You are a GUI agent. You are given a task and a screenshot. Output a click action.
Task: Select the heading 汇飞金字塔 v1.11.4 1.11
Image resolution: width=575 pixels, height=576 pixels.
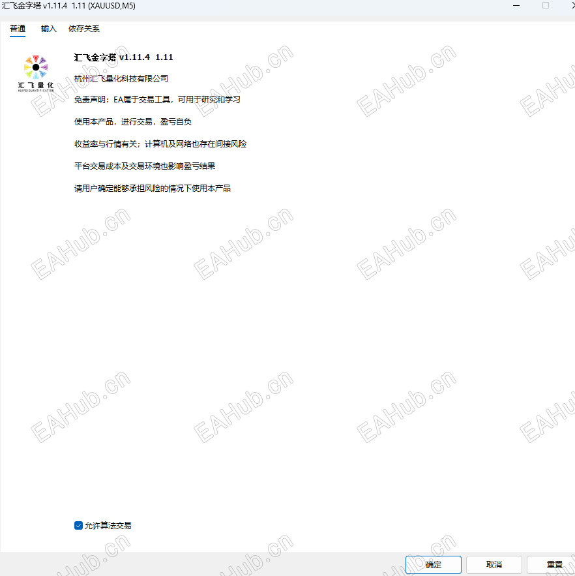pyautogui.click(x=123, y=57)
